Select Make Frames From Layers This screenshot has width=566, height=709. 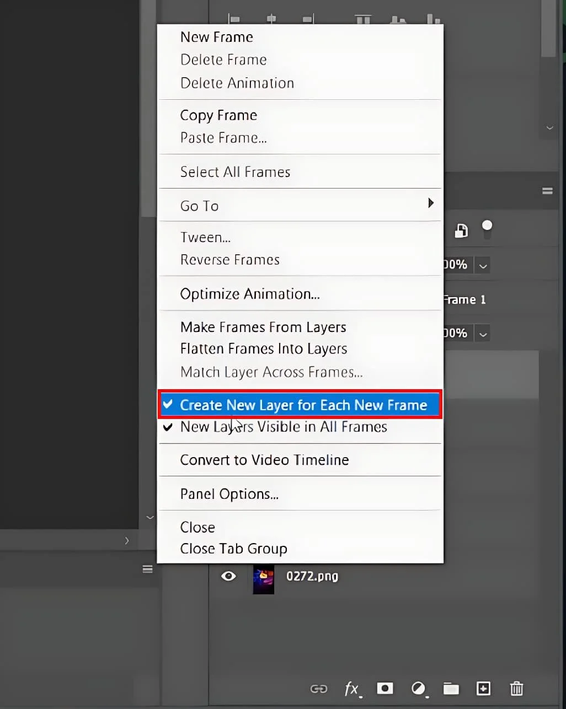pyautogui.click(x=263, y=326)
